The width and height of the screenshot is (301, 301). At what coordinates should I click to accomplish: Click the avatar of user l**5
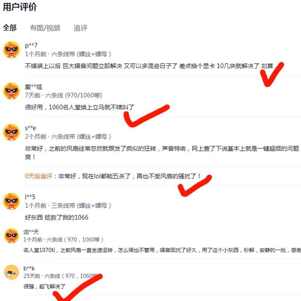click(12, 201)
